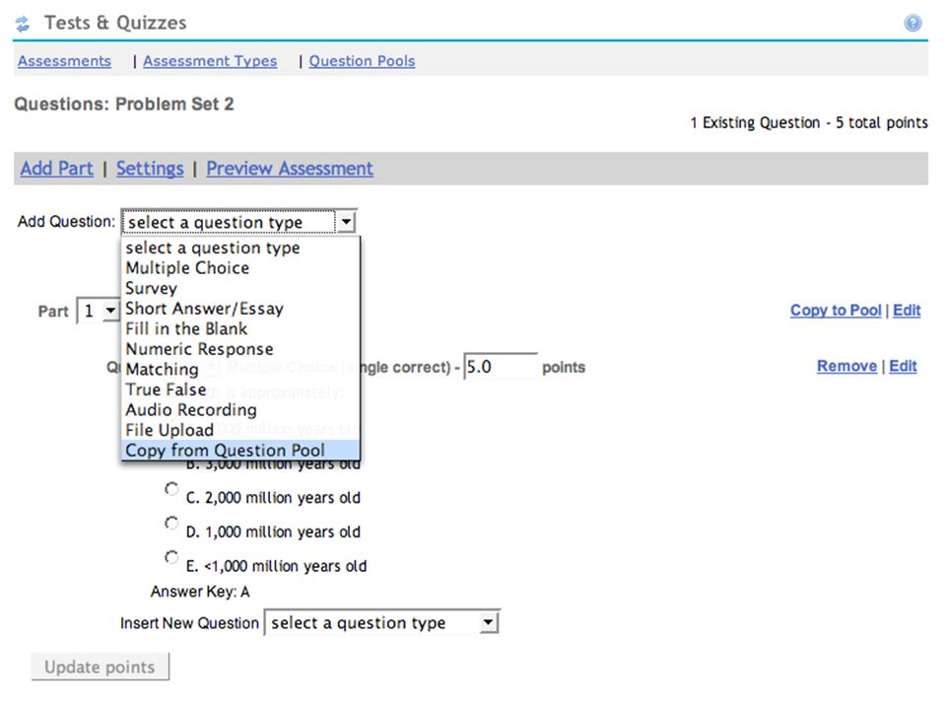This screenshot has width=946, height=710.
Task: Click the 'Answer Key: A' text
Action: [200, 592]
